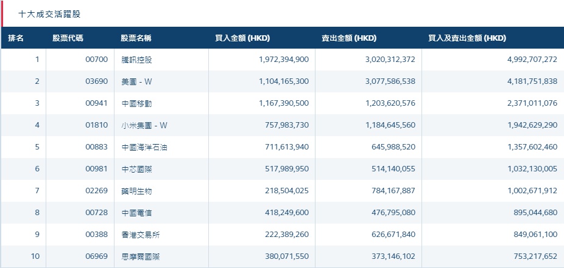Click stock code 00883
Image resolution: width=564 pixels, height=268 pixels.
point(96,147)
